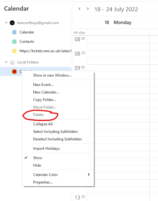The height and width of the screenshot is (201, 158).
Task: Click the 18 Monday day header
Action: tap(118, 23)
